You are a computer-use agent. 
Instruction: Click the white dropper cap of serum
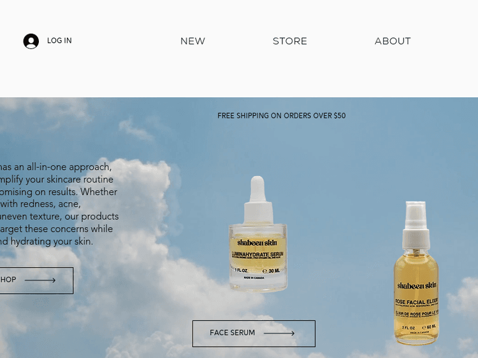[x=258, y=199]
